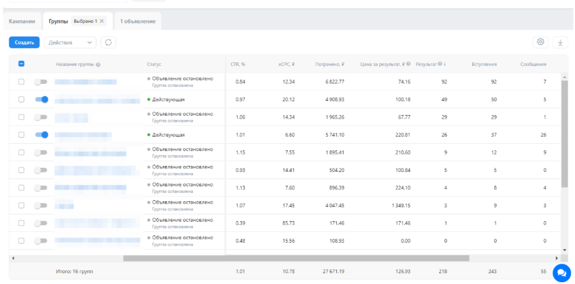
Task: Check the row with spend 1 965.26
Action: (x=22, y=117)
